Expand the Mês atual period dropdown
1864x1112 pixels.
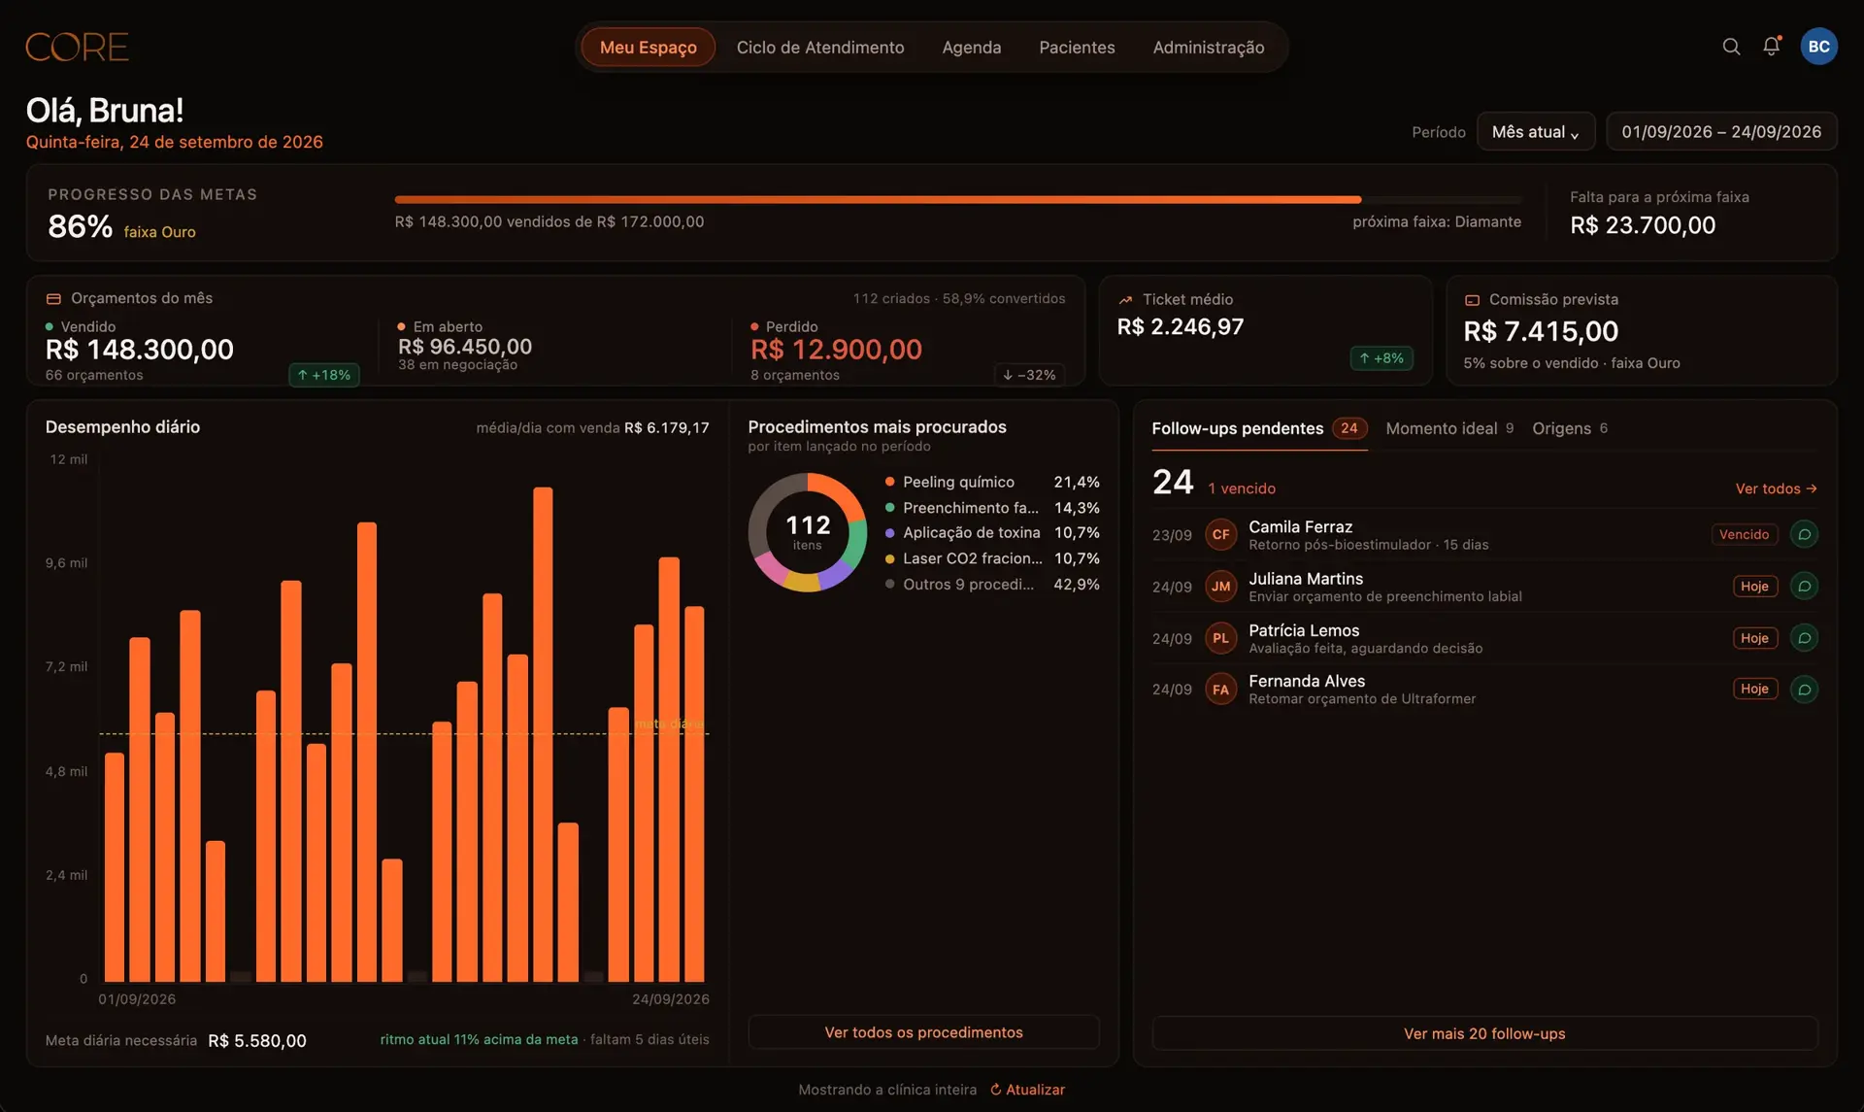[1535, 132]
